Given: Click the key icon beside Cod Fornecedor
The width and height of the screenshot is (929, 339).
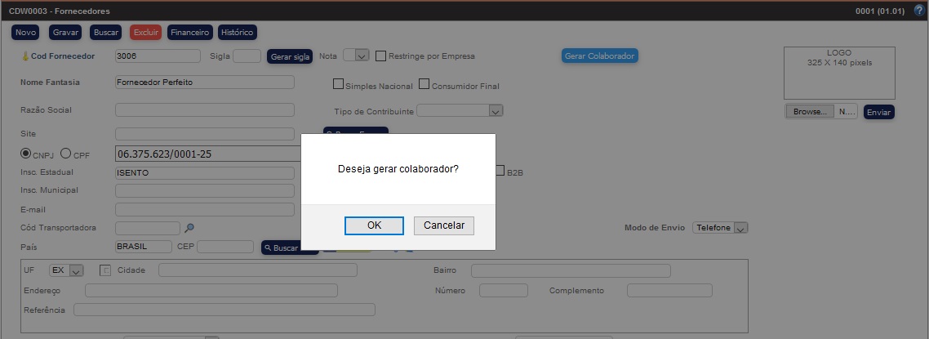Looking at the screenshot, I should (x=25, y=56).
